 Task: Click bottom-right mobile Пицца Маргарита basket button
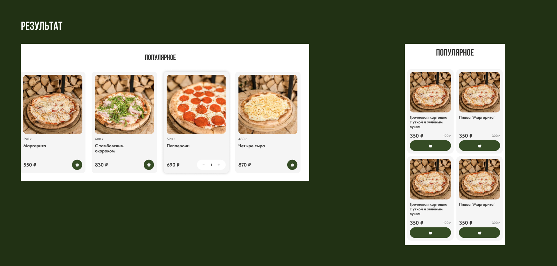[x=479, y=233]
